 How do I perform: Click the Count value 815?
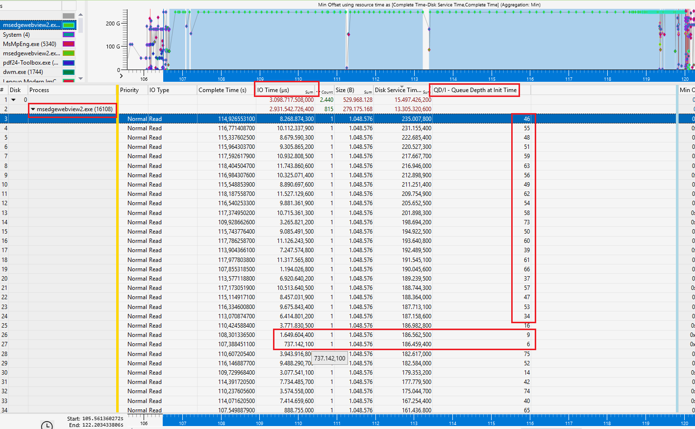click(329, 109)
